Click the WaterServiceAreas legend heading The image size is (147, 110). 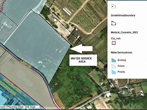click(x=121, y=52)
